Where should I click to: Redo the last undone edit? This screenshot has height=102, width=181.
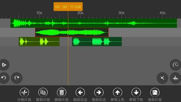point(17,78)
